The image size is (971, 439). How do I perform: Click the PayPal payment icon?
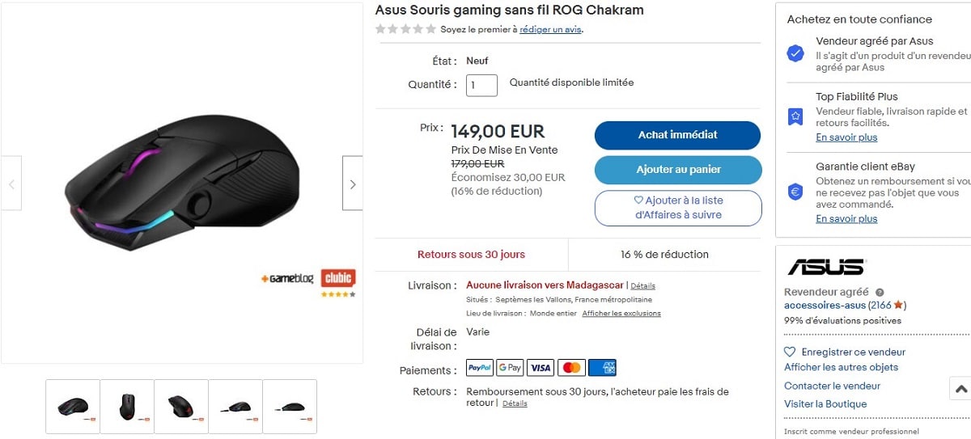coord(480,368)
